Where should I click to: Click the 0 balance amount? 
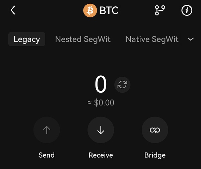click(100, 85)
